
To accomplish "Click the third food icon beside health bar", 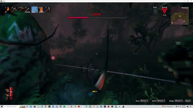I will click(x=7, y=98).
